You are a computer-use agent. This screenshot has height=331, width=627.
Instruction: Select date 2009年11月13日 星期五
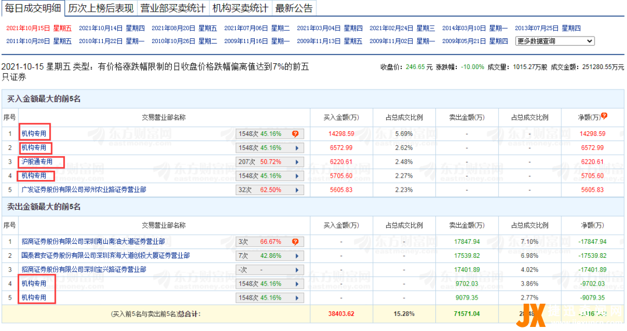330,41
